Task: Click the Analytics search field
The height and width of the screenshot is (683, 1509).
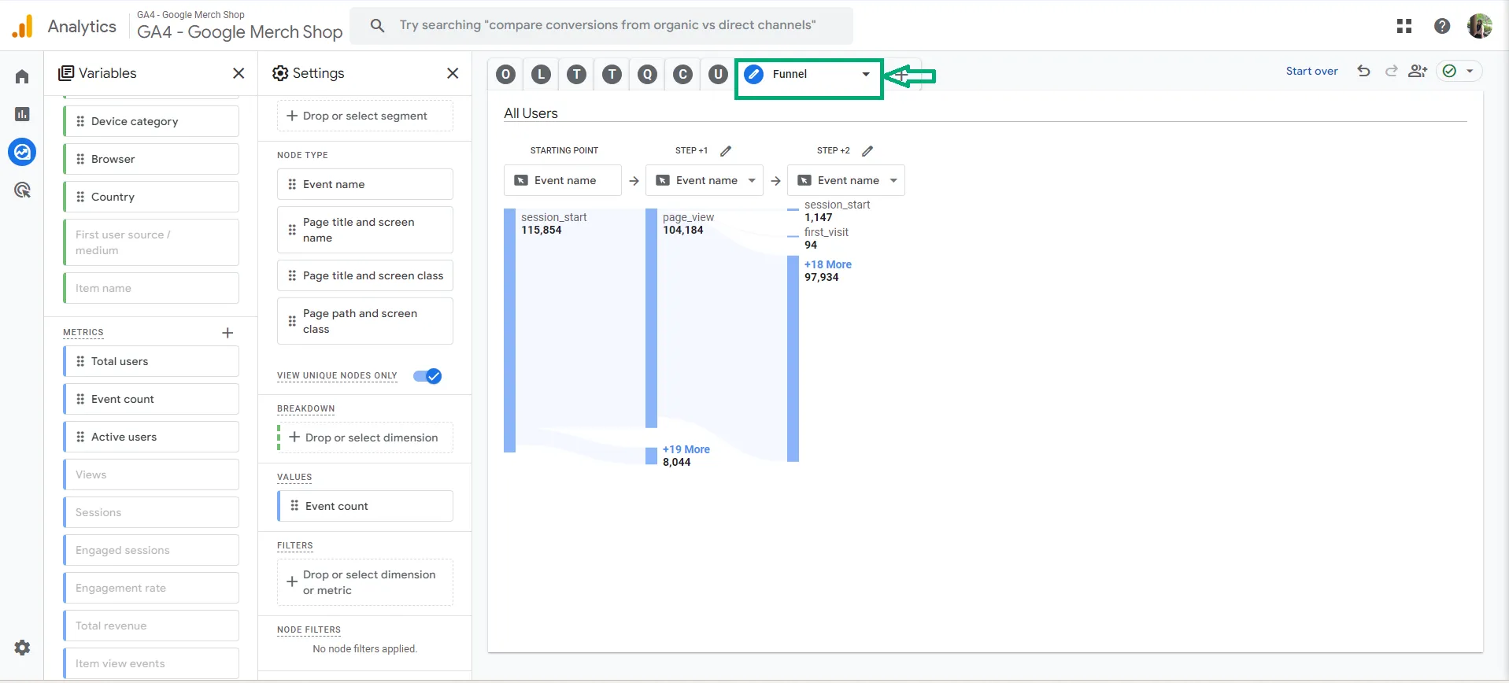Action: (x=601, y=26)
